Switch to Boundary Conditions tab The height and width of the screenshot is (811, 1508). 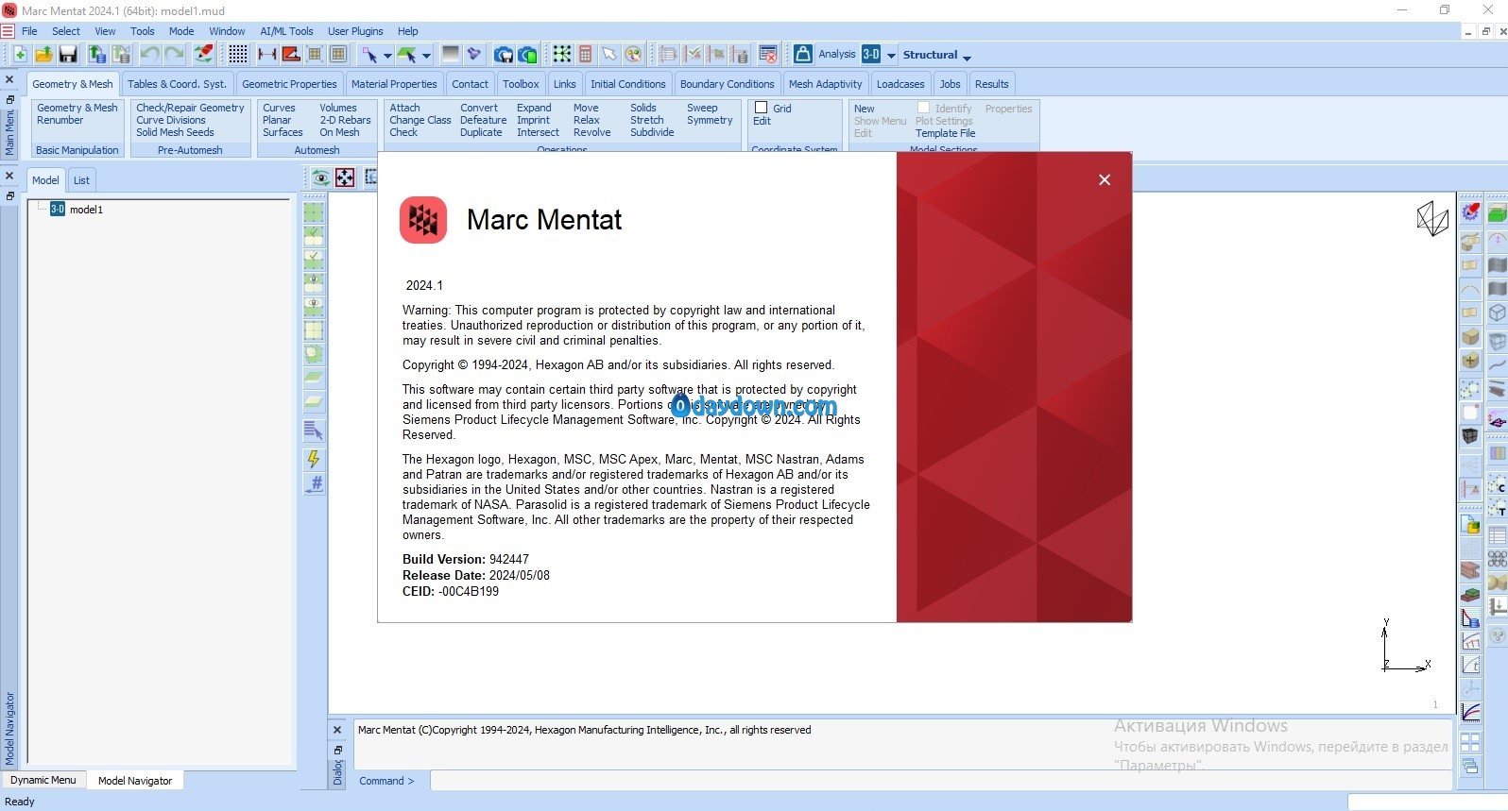pos(727,84)
